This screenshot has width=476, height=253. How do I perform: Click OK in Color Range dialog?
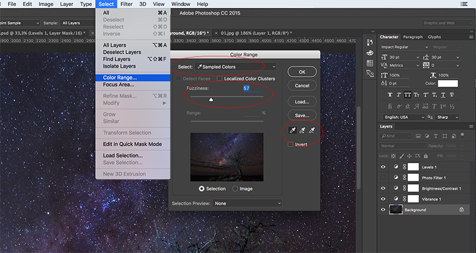pyautogui.click(x=302, y=72)
